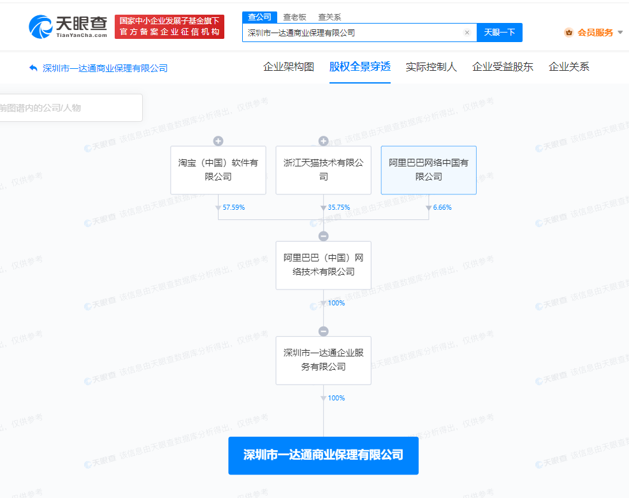Image resolution: width=629 pixels, height=498 pixels.
Task: Switch to the 企业架构图 tab
Action: pyautogui.click(x=289, y=66)
